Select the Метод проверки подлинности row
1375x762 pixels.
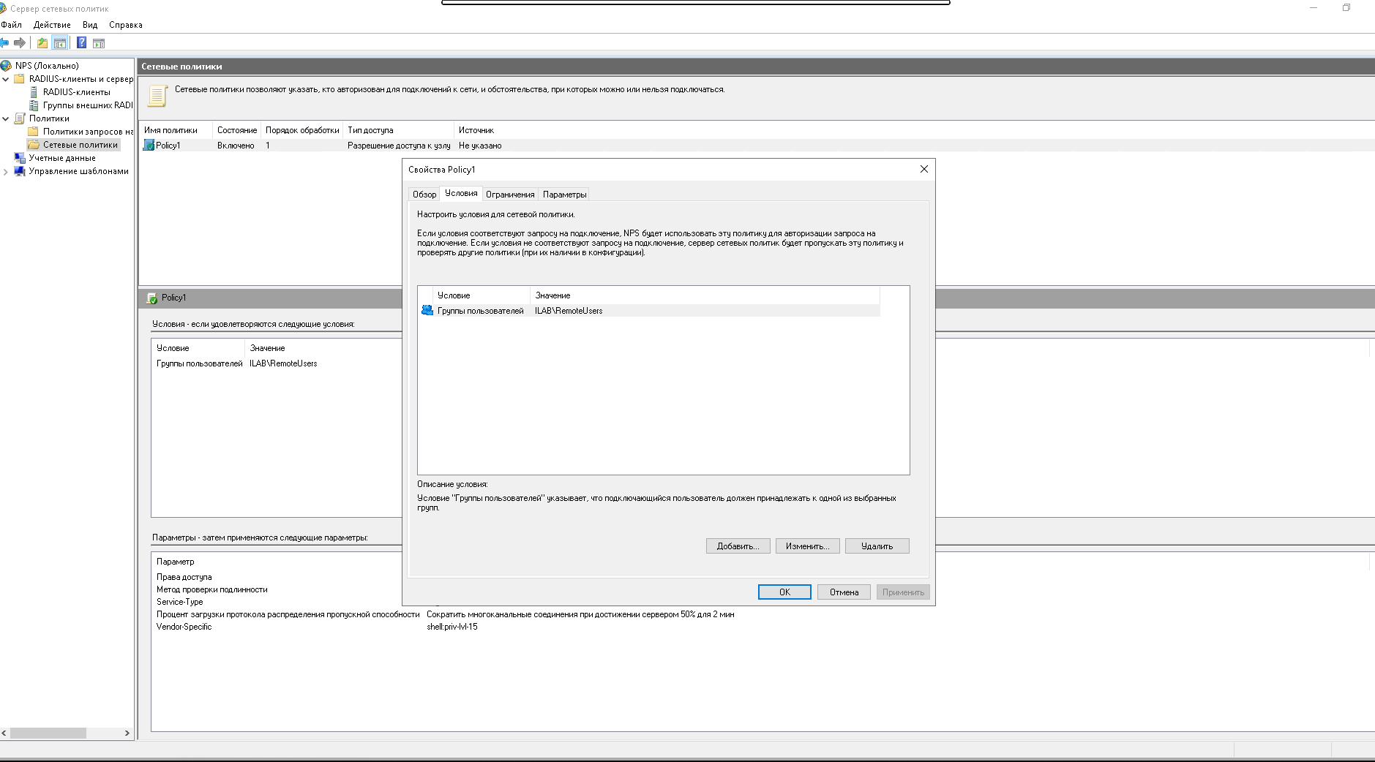[x=211, y=589]
